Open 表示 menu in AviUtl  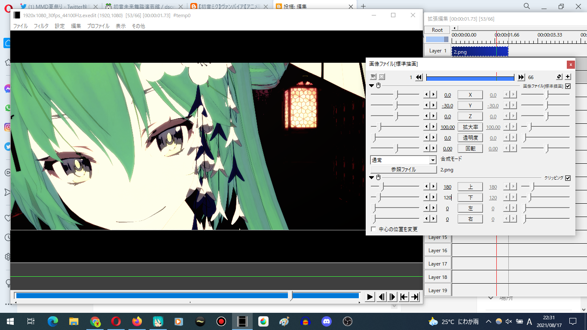pyautogui.click(x=121, y=26)
